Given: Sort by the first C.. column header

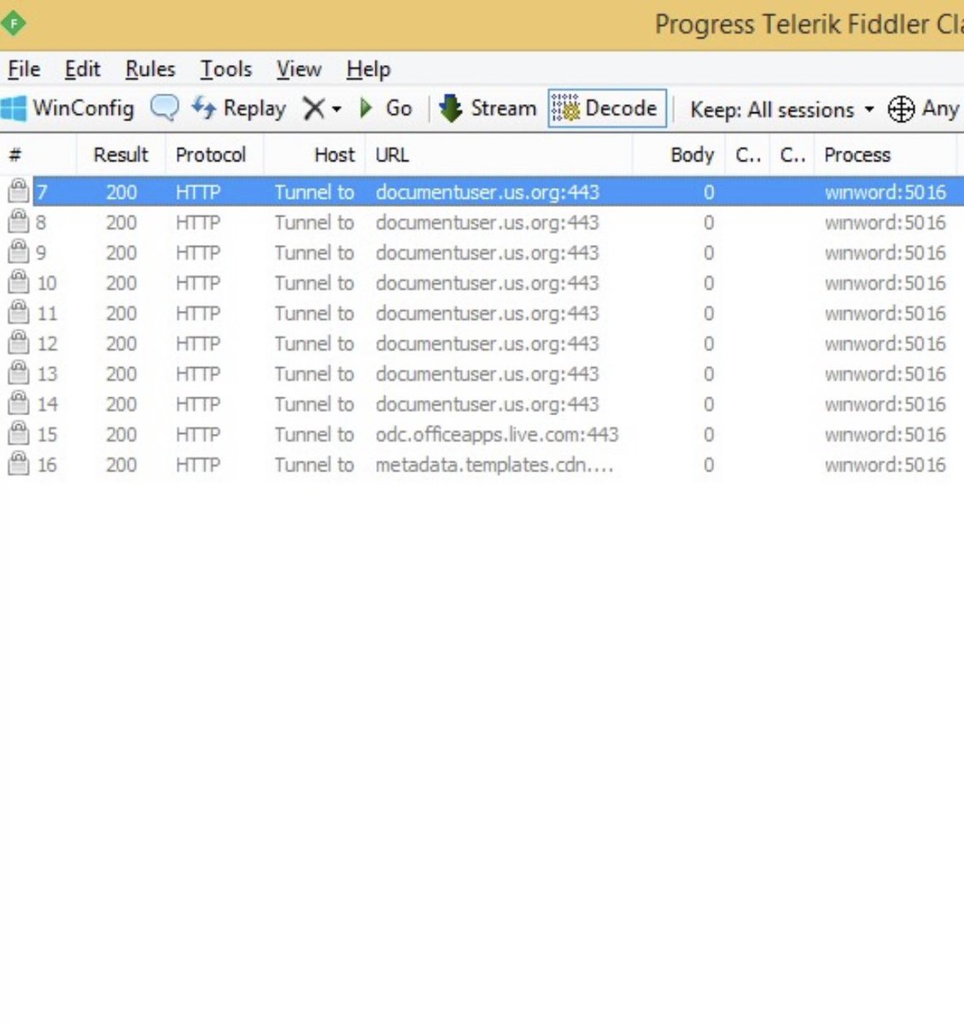Looking at the screenshot, I should 748,155.
